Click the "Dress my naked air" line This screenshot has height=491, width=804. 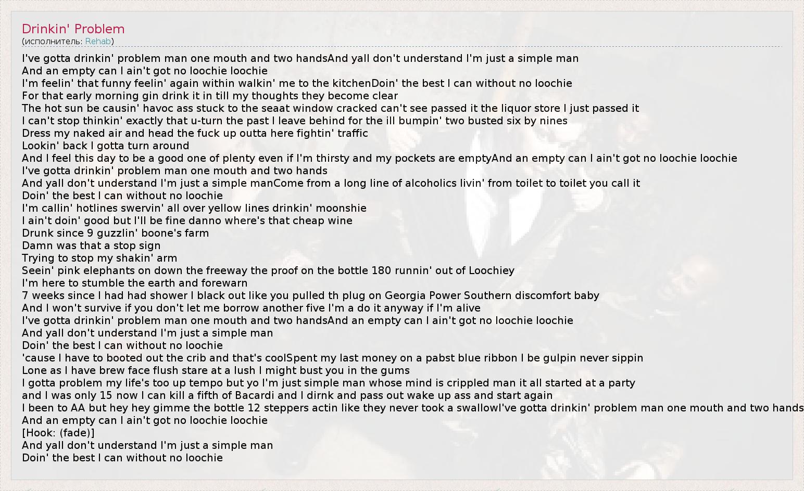pos(195,133)
